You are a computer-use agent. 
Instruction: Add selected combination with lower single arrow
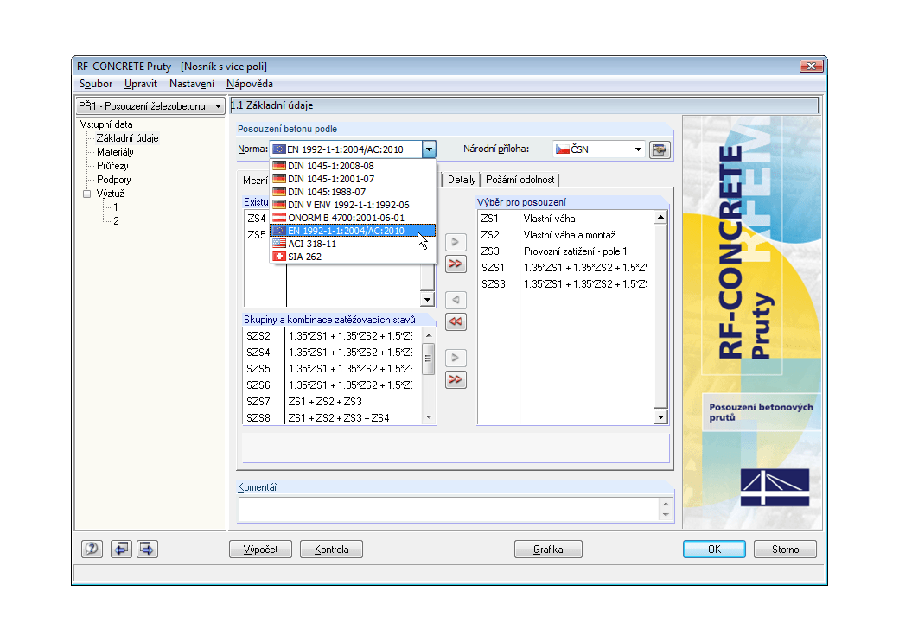(x=456, y=358)
